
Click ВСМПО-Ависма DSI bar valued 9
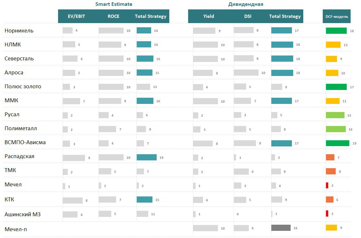pyautogui.click(x=245, y=143)
